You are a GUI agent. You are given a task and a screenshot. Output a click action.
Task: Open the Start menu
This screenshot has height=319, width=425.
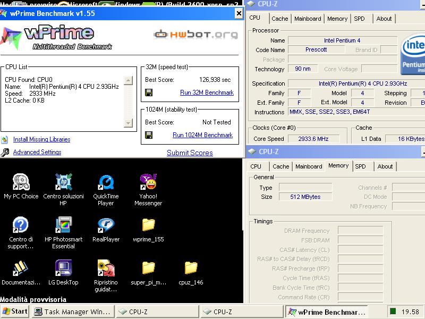(15, 312)
